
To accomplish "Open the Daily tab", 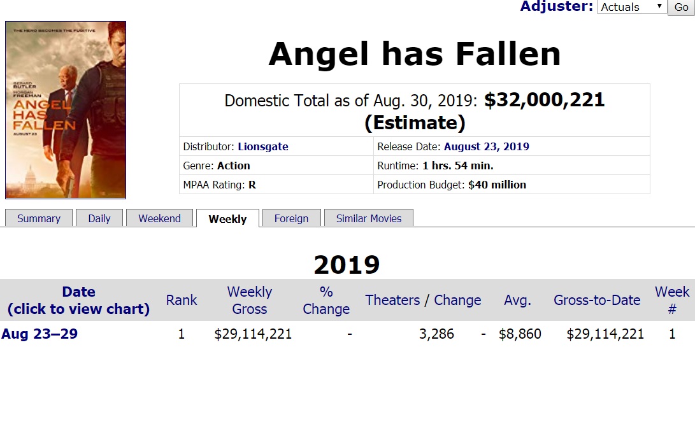I will 99,218.
